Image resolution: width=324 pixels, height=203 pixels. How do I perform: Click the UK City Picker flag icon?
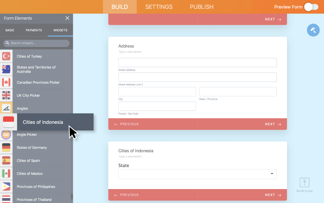6,95
